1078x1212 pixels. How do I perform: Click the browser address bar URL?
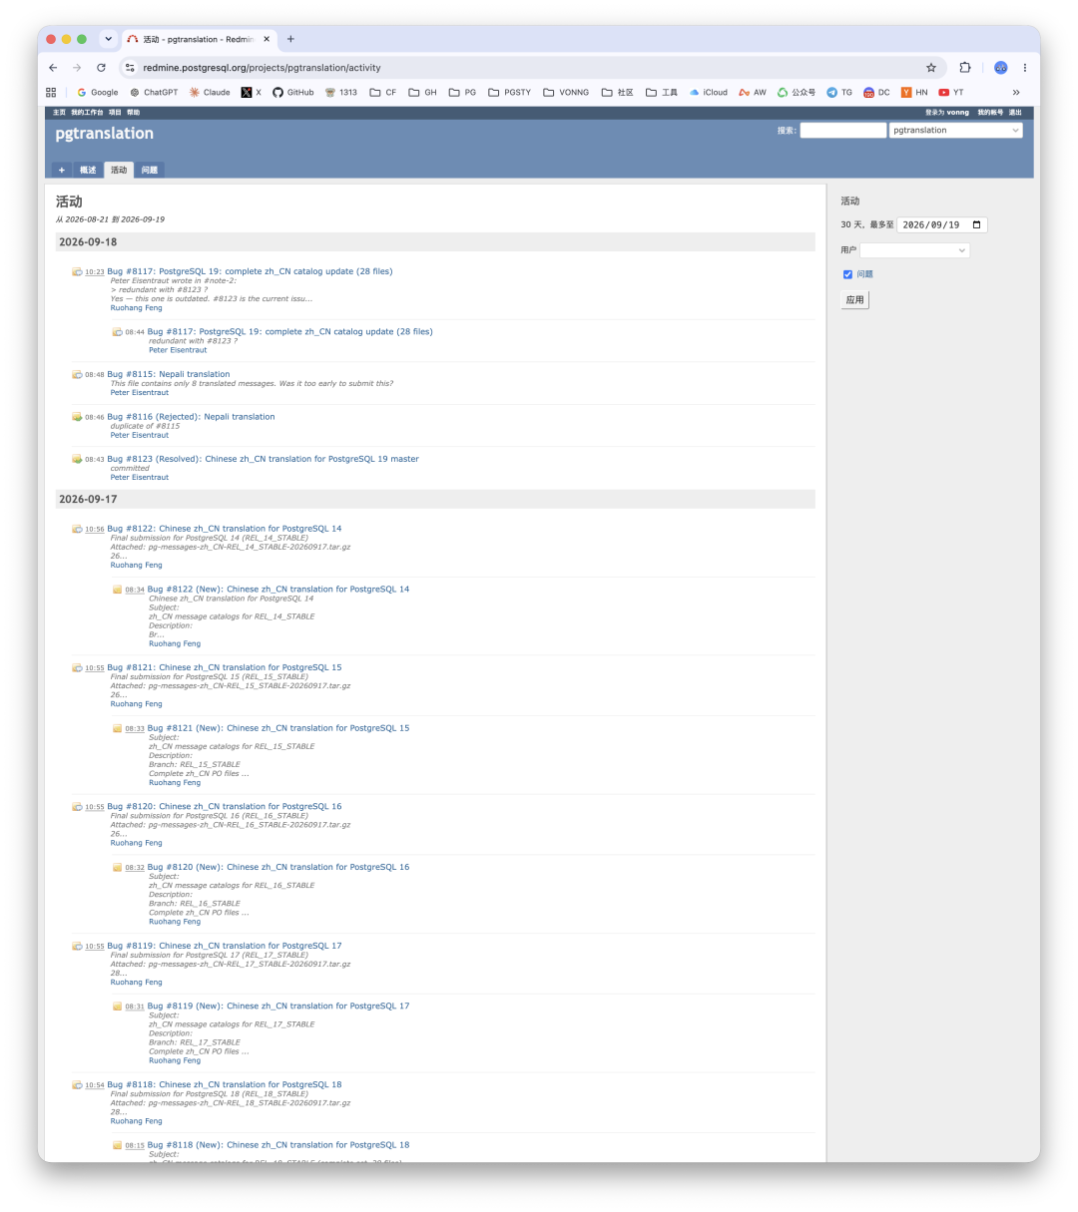pyautogui.click(x=262, y=68)
